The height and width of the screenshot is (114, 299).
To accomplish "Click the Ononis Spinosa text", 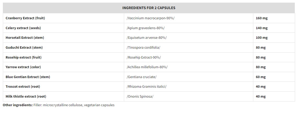I will point(140,96).
